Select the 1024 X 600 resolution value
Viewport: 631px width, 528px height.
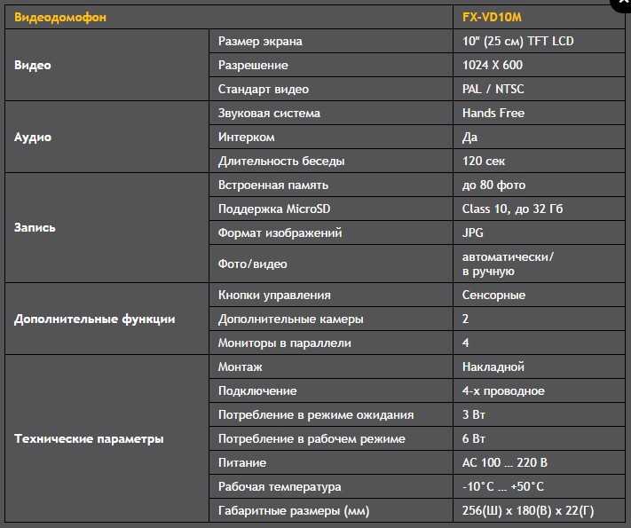point(493,65)
